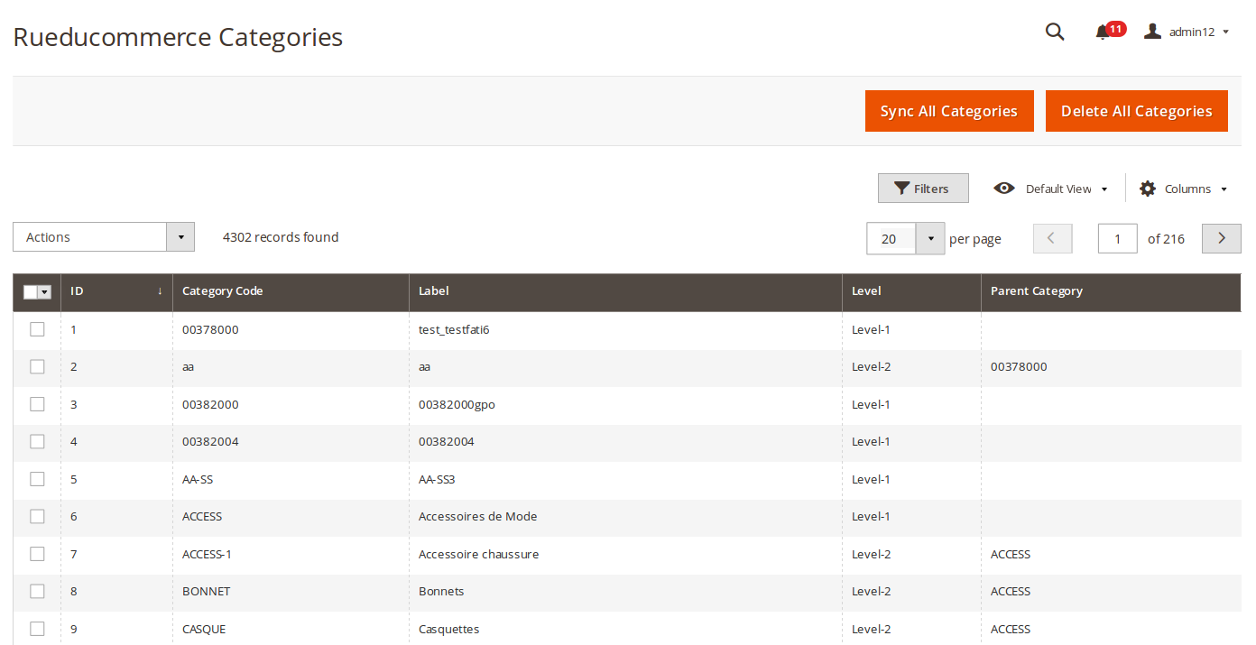Image resolution: width=1256 pixels, height=645 pixels.
Task: Click the label 00382000gpo
Action: 457,405
